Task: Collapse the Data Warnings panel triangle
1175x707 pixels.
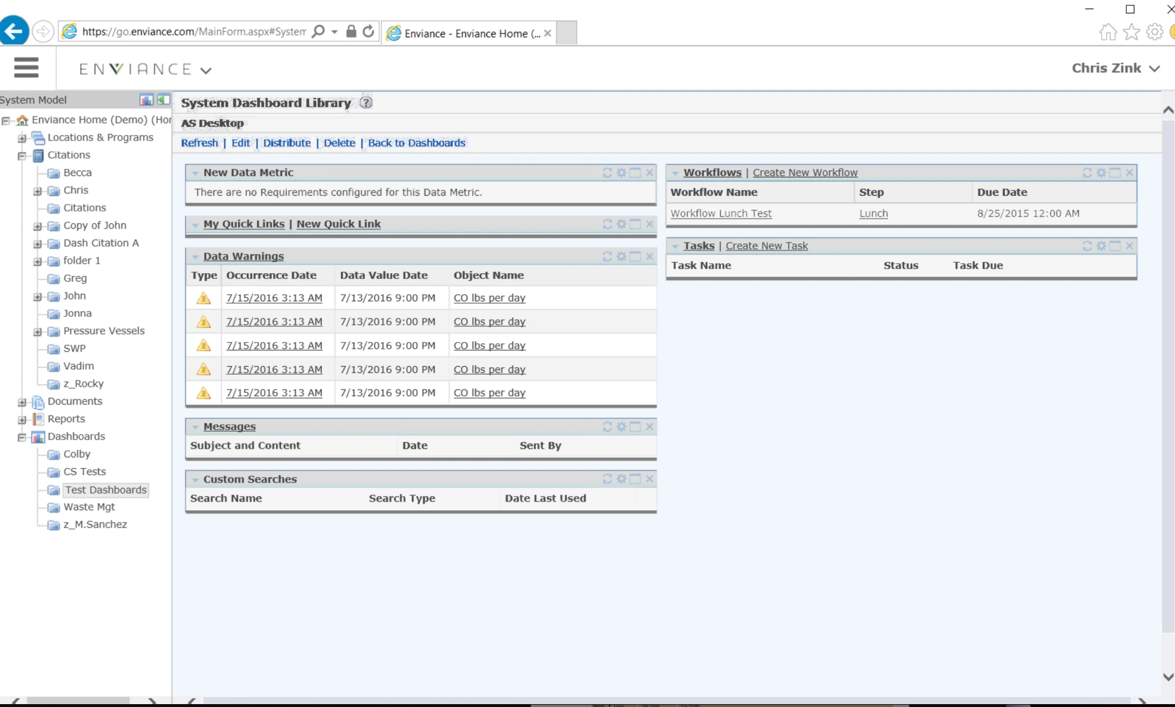Action: (x=196, y=257)
